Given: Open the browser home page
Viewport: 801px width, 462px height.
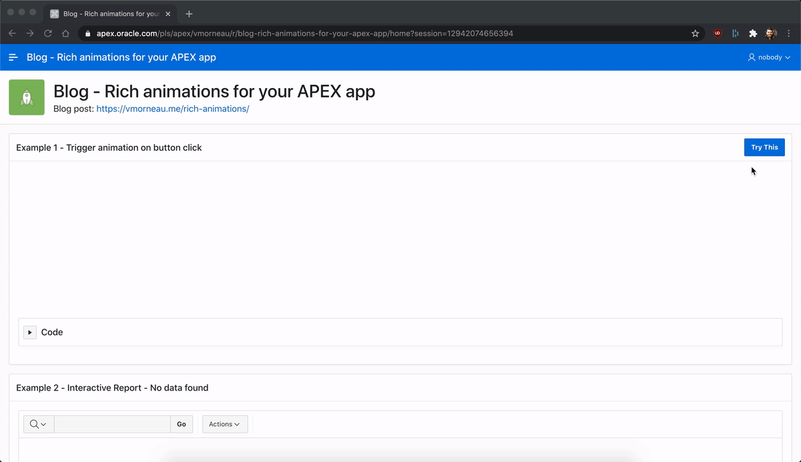Looking at the screenshot, I should pyautogui.click(x=65, y=33).
